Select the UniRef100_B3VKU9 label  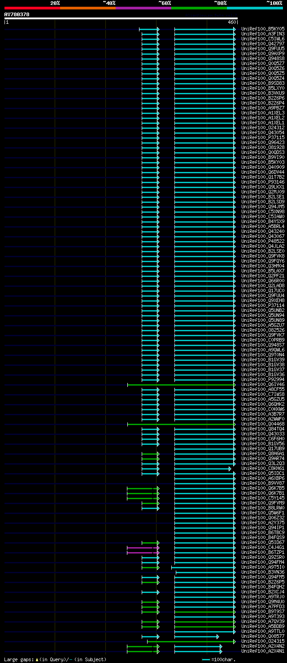263,93
